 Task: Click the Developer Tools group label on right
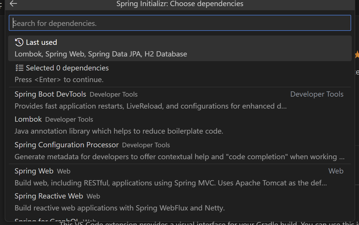[317, 94]
